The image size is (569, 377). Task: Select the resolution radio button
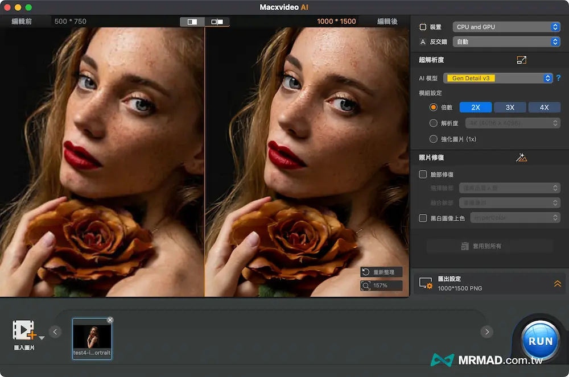pos(434,123)
